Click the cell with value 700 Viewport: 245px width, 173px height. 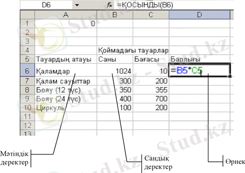point(151,99)
